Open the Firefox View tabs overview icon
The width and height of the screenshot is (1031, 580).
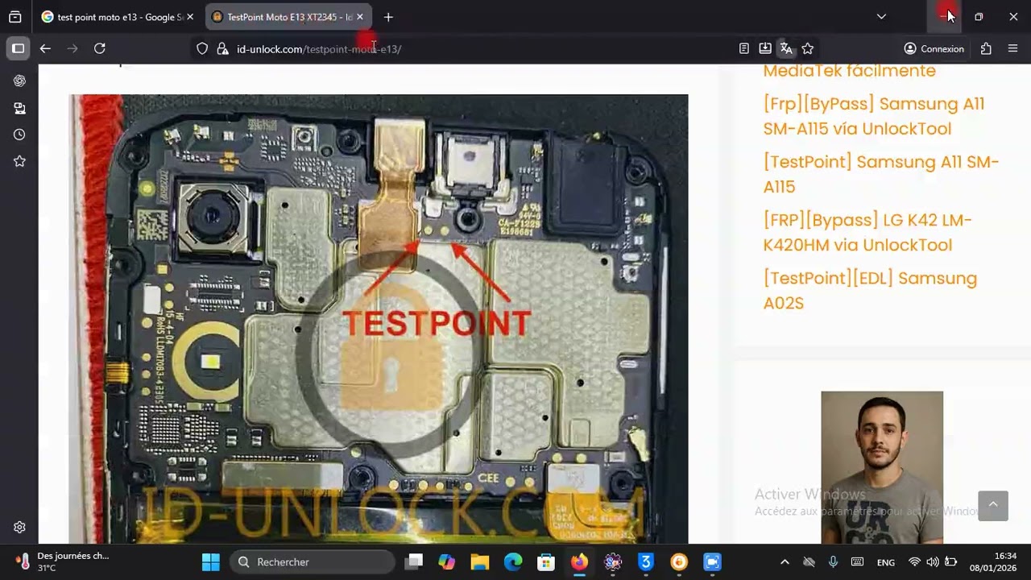pyautogui.click(x=14, y=17)
